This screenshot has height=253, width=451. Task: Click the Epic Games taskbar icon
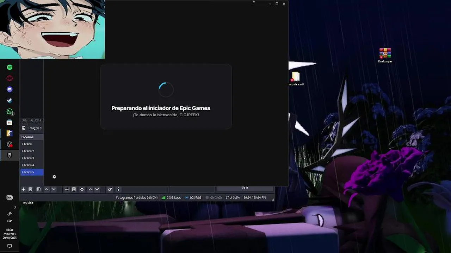point(10,155)
